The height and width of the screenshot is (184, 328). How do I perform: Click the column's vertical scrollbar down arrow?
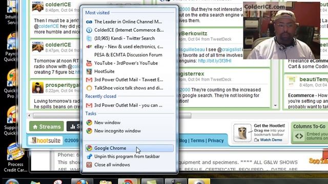(276, 106)
